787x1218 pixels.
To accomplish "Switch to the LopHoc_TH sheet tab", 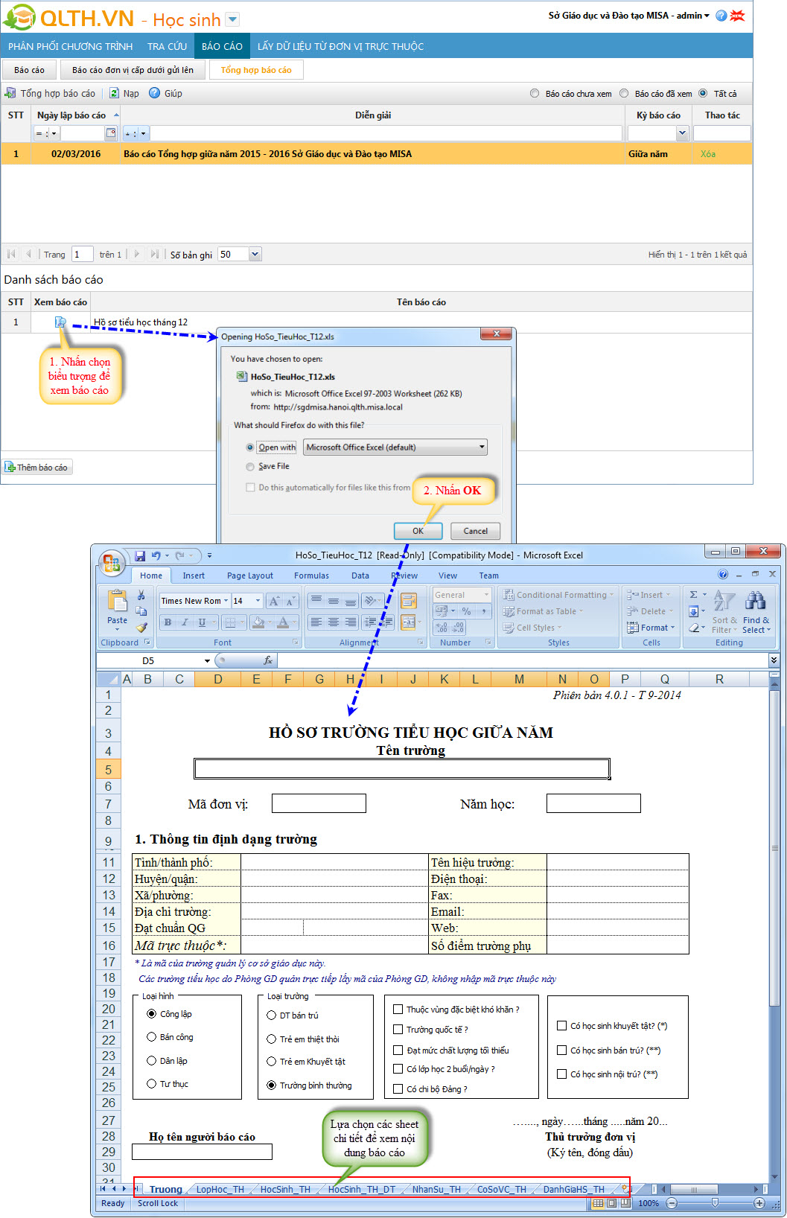I will (x=220, y=1189).
